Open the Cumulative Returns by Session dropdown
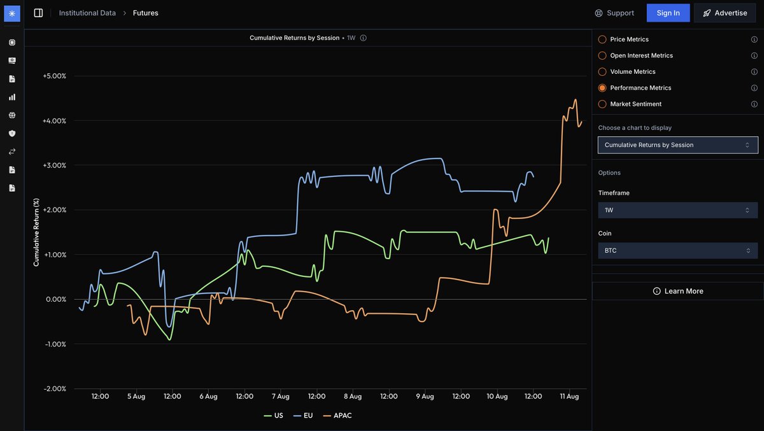764x431 pixels. click(678, 145)
